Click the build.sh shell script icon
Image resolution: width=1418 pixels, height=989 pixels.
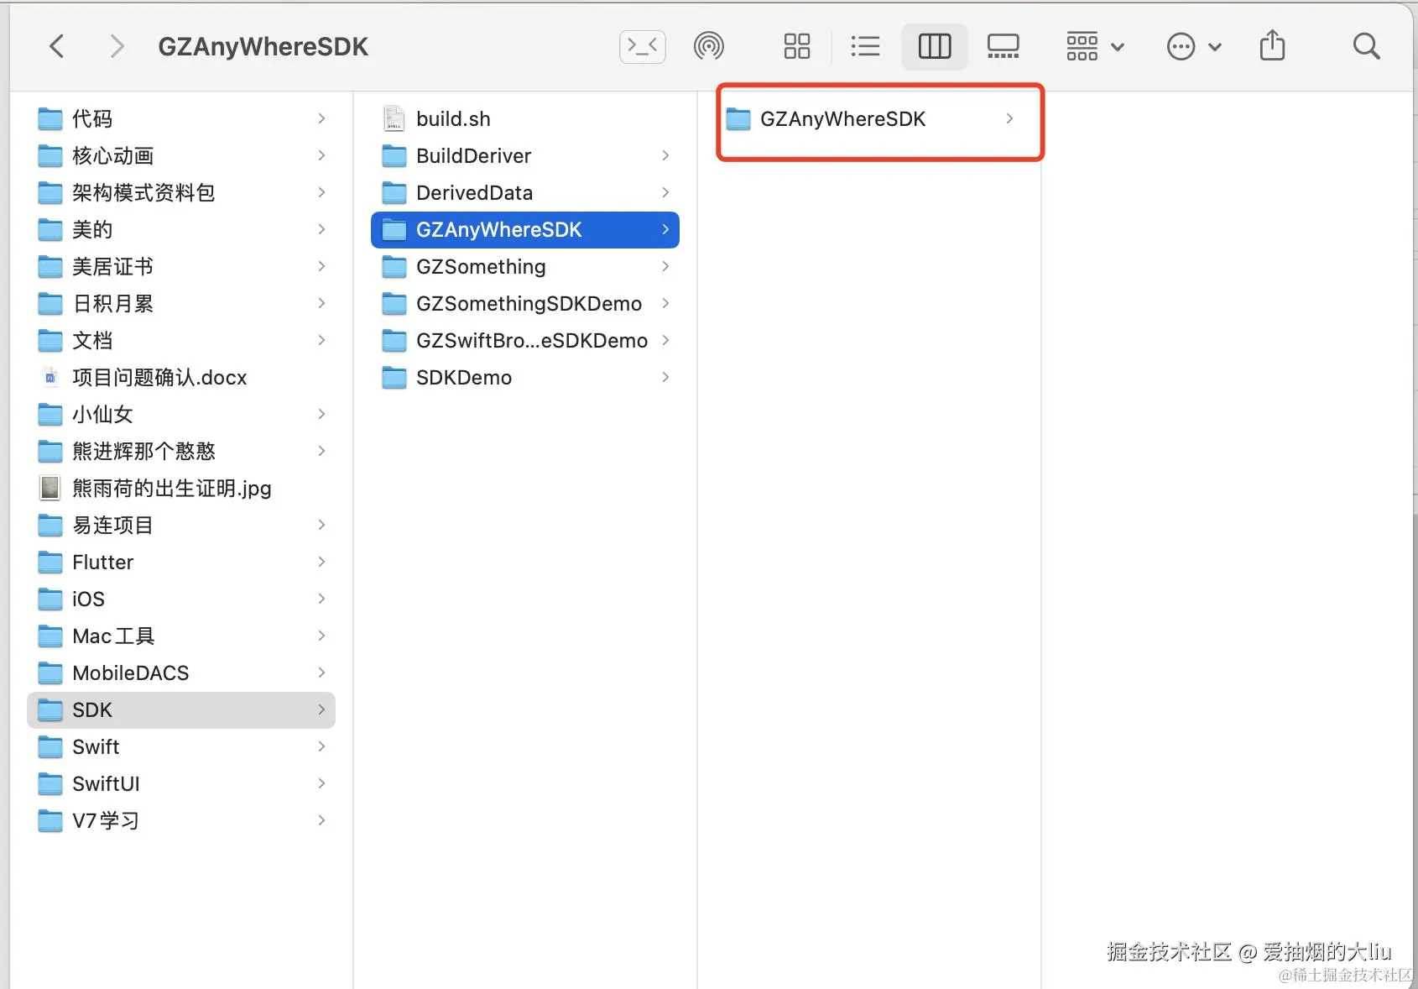point(394,119)
